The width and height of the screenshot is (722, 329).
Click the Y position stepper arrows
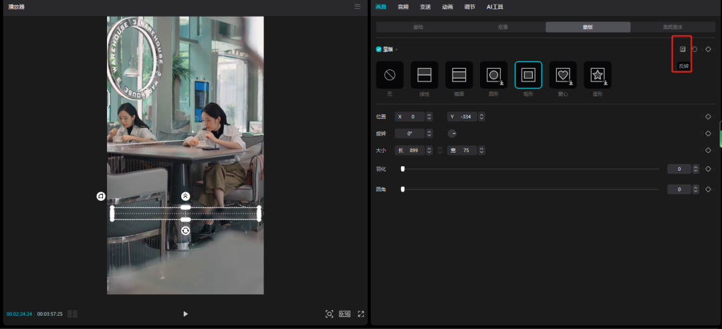point(481,117)
